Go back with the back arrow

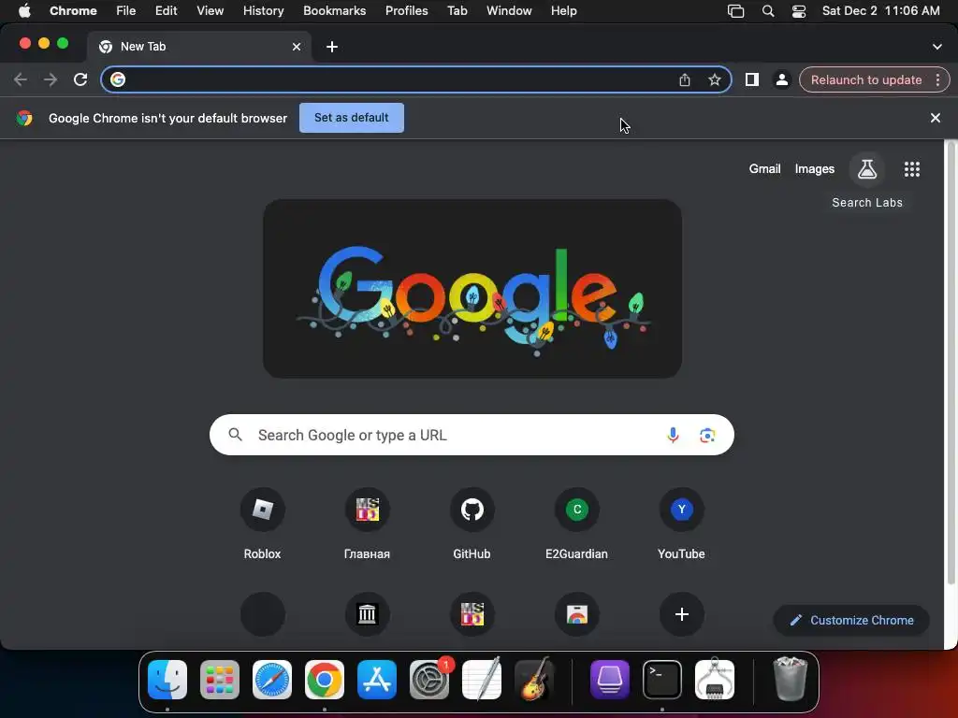(x=21, y=79)
